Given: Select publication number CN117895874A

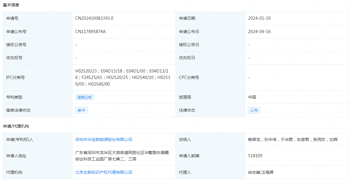Looking at the screenshot, I should pos(90,32).
